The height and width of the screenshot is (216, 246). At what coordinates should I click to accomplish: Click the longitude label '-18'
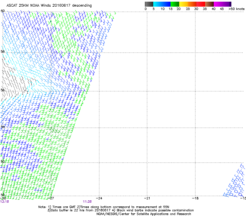(195, 198)
